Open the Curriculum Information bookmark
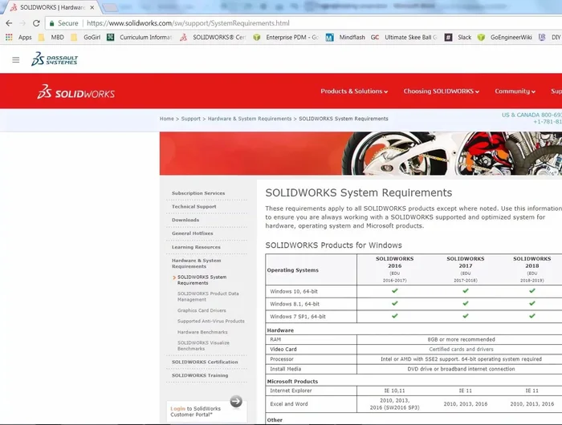The image size is (562, 425). 140,37
